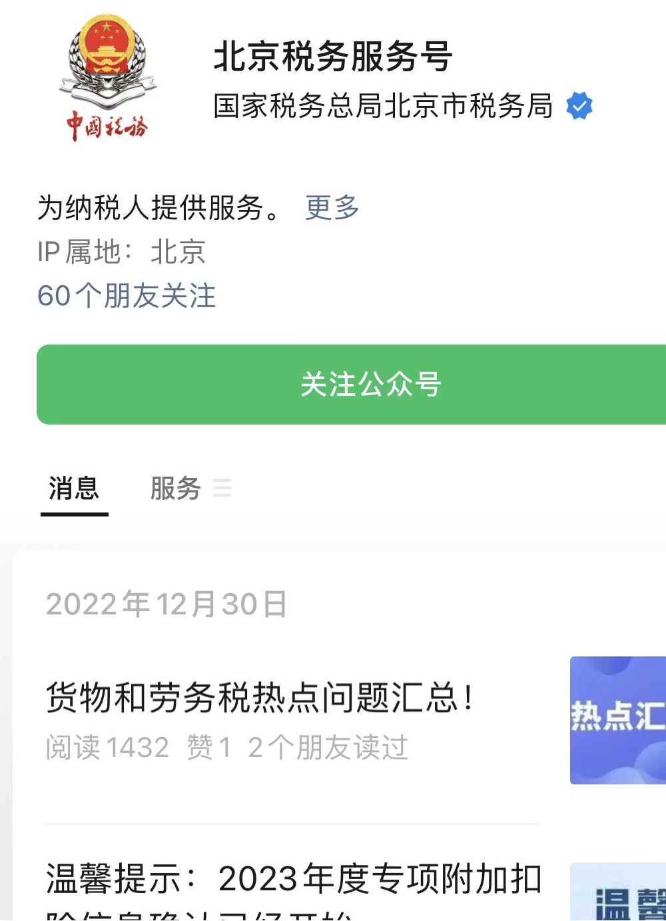The width and height of the screenshot is (666, 921).
Task: Click the 2022年12月30日 date header
Action: point(166,604)
